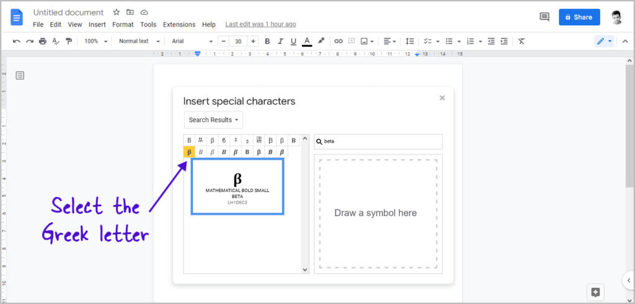Screen dimensions: 635x304
Task: Select the Paint format roller tool
Action: 69,41
